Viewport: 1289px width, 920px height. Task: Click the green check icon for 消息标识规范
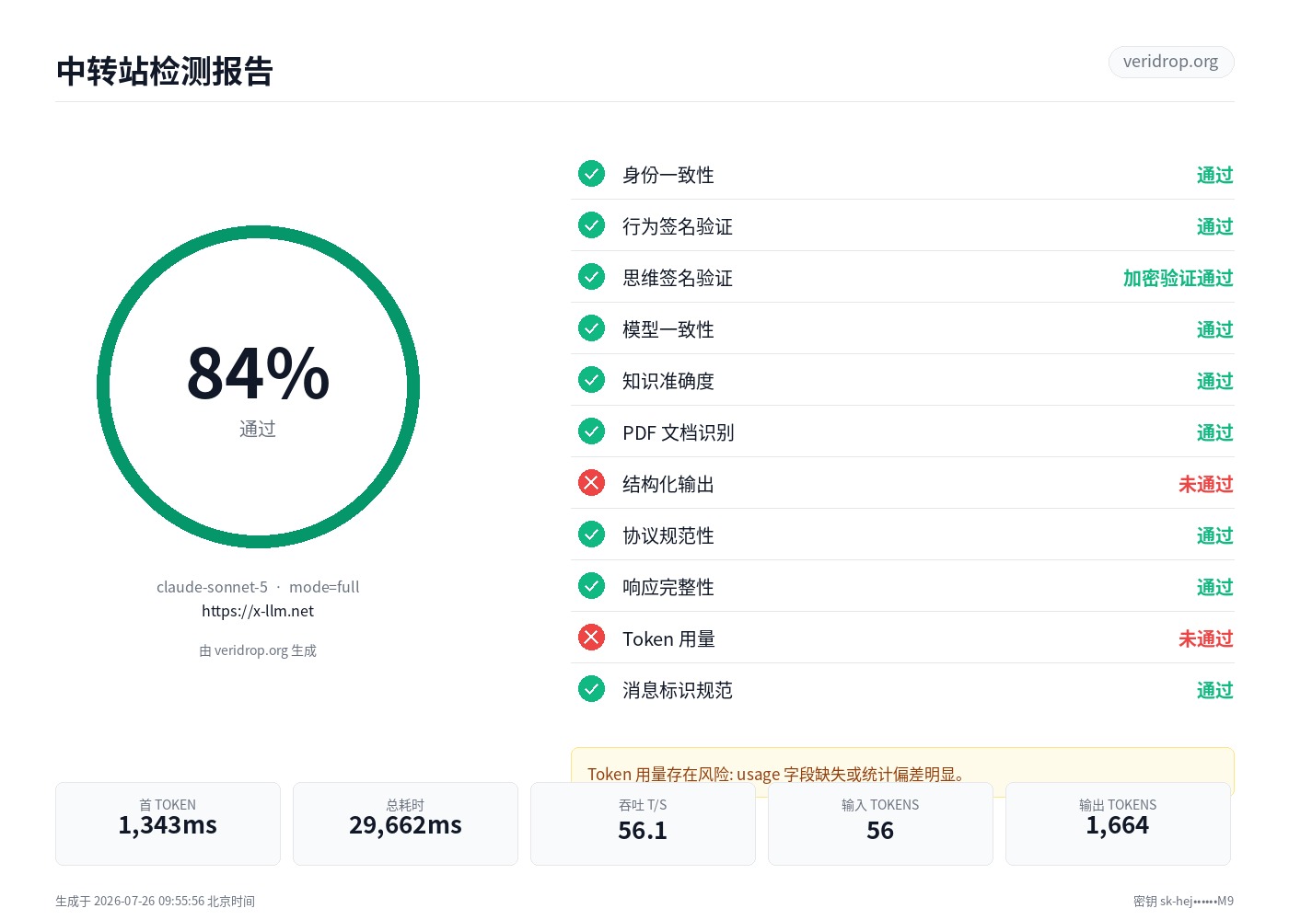[591, 689]
